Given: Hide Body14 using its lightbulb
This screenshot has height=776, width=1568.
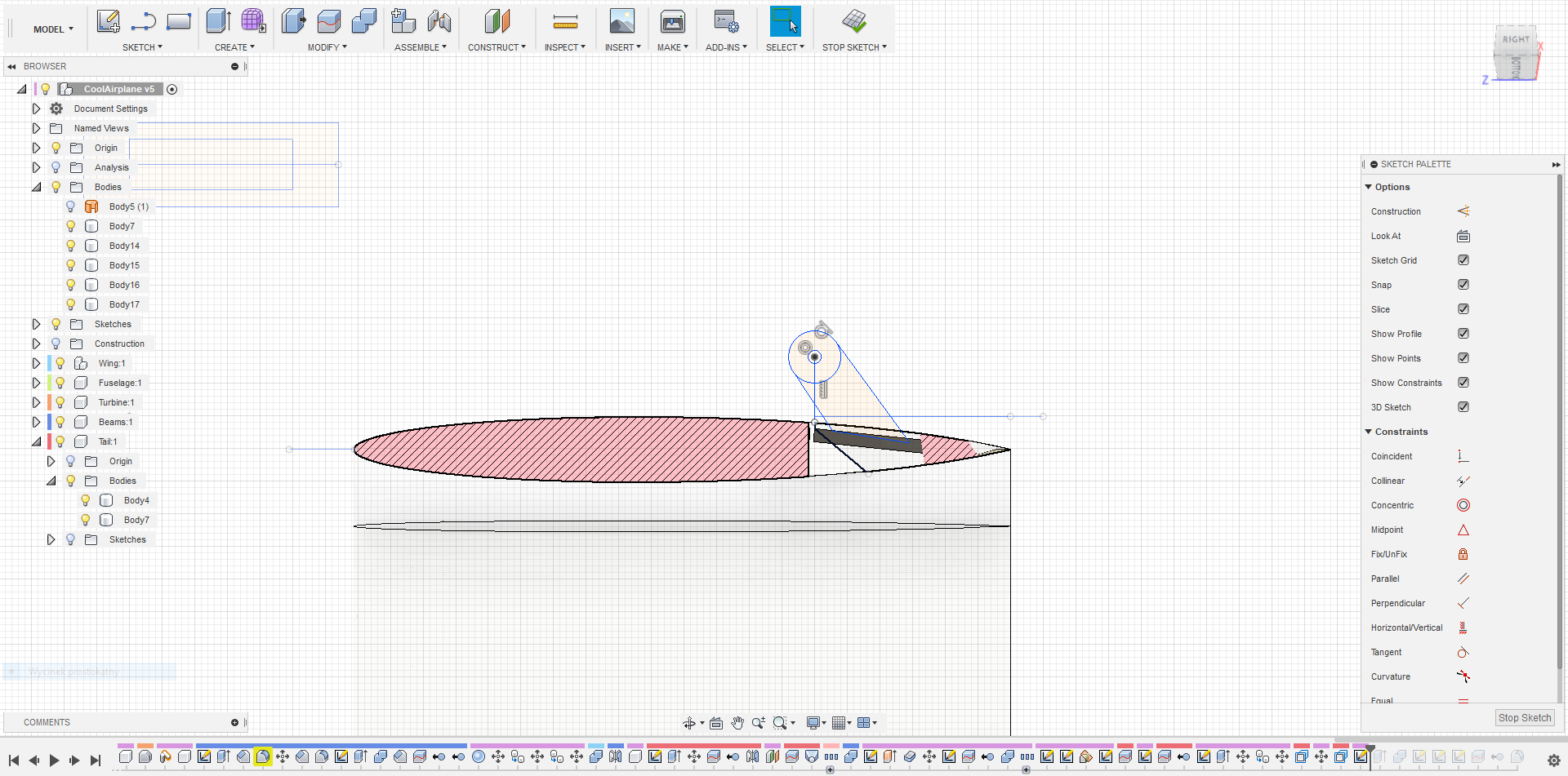Looking at the screenshot, I should pyautogui.click(x=71, y=246).
